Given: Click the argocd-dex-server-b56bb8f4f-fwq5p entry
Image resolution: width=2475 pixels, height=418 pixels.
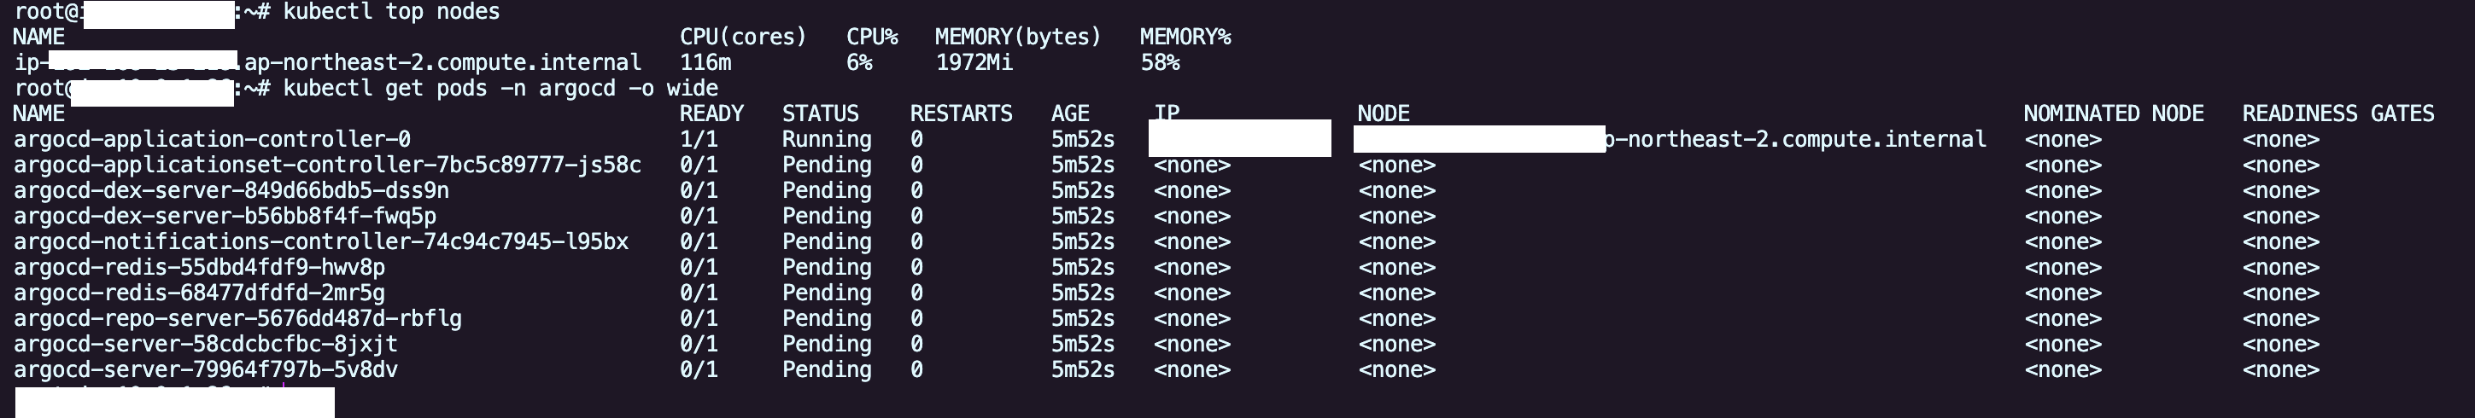Looking at the screenshot, I should point(225,217).
